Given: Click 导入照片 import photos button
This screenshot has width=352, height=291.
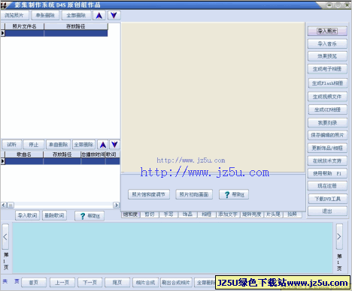Looking at the screenshot, I should click(x=327, y=31).
